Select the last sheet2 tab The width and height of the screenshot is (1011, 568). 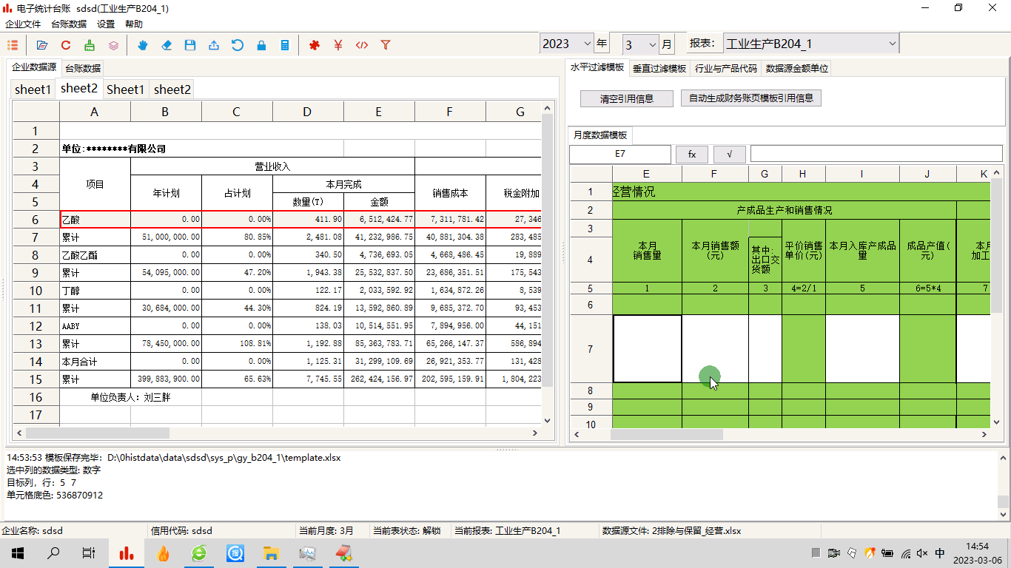point(172,89)
